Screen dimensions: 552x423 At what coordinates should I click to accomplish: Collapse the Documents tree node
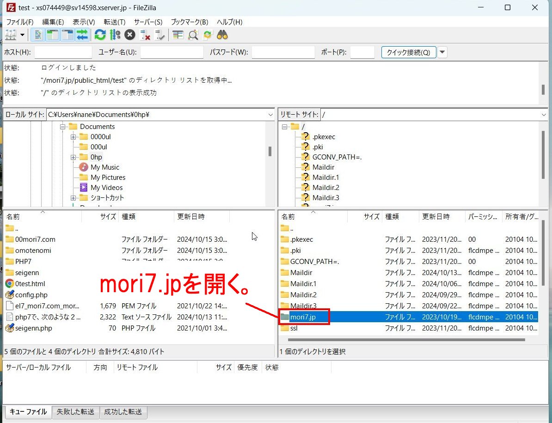63,127
